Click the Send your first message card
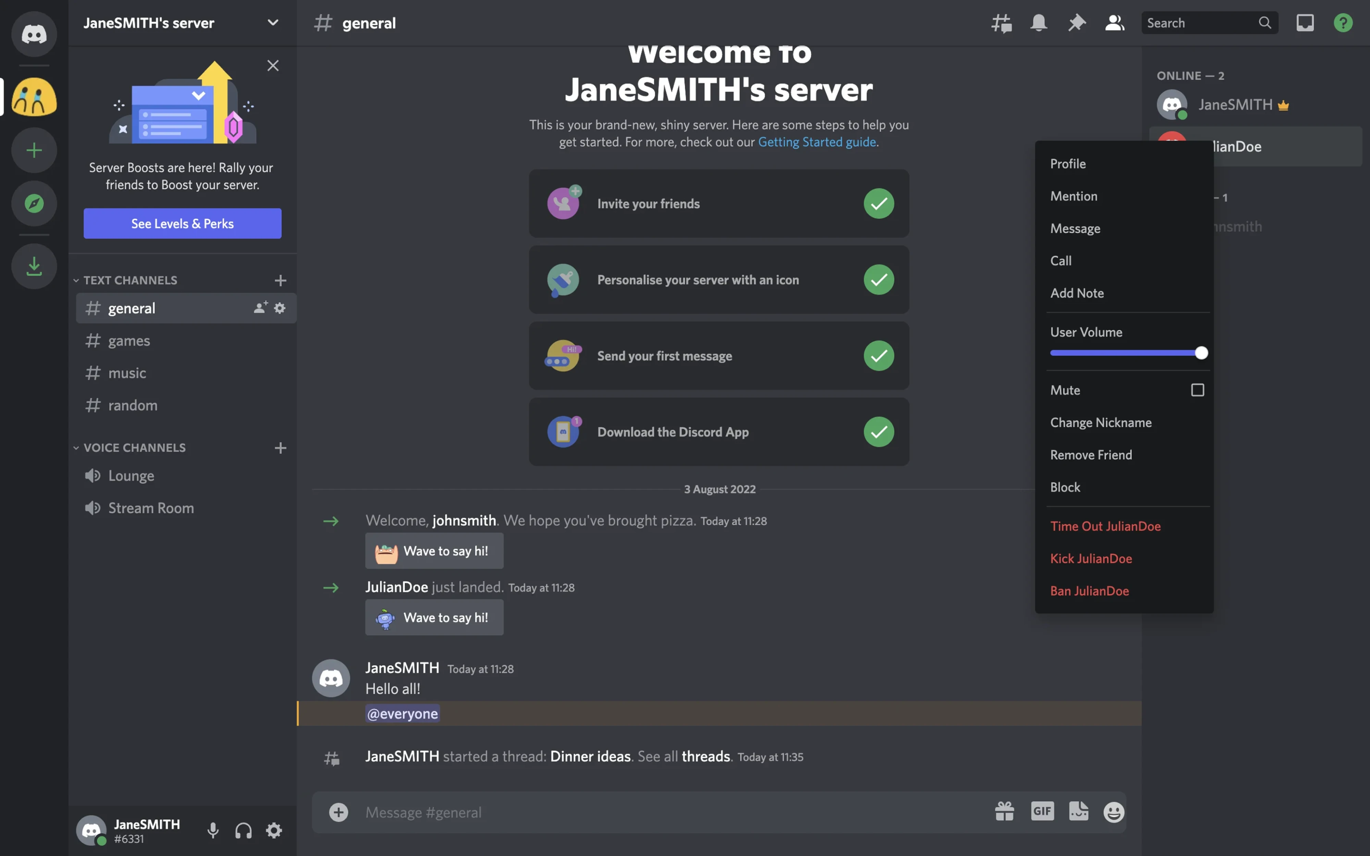Screen dimensions: 1370x856 (x=719, y=356)
